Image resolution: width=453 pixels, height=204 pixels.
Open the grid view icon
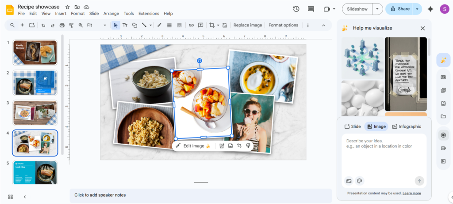click(x=11, y=197)
